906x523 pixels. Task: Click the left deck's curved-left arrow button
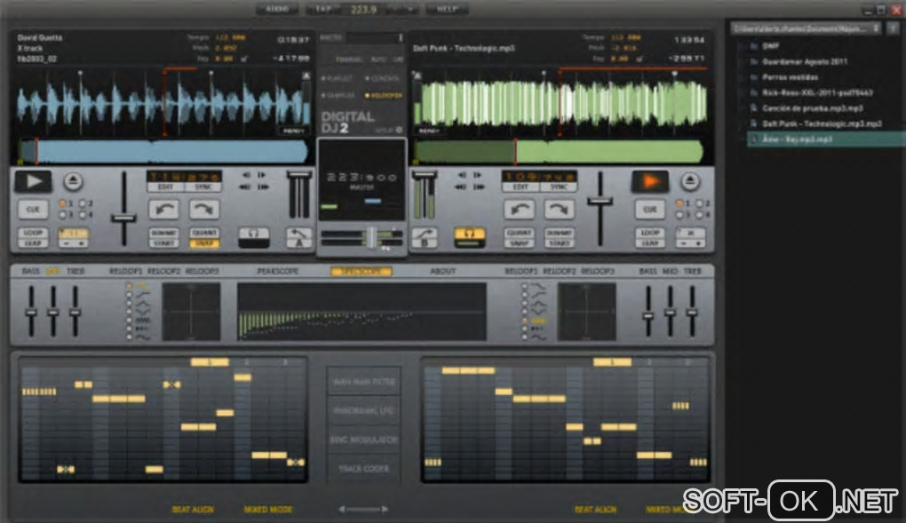coord(164,210)
